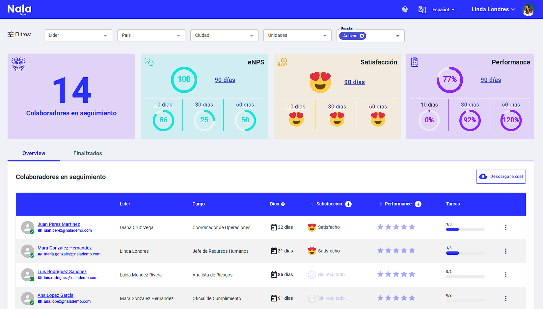The image size is (543, 309).
Task: Select the Overview tab
Action: point(34,153)
